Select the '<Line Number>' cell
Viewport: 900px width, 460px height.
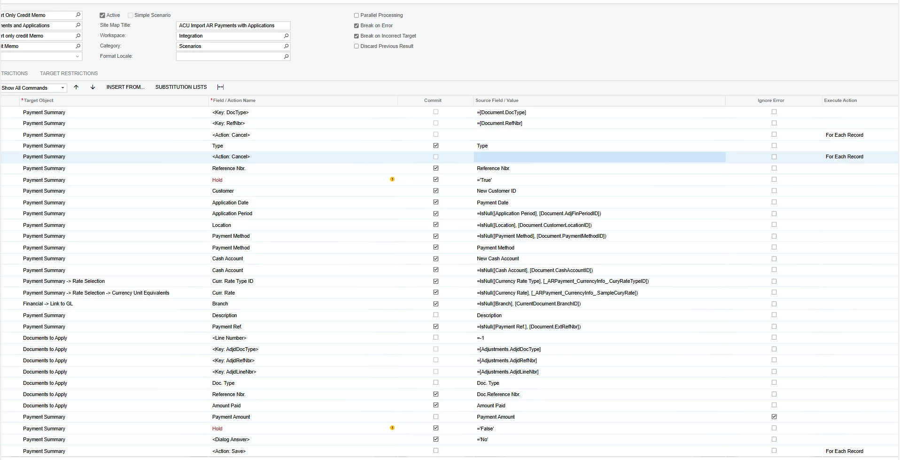(303, 338)
